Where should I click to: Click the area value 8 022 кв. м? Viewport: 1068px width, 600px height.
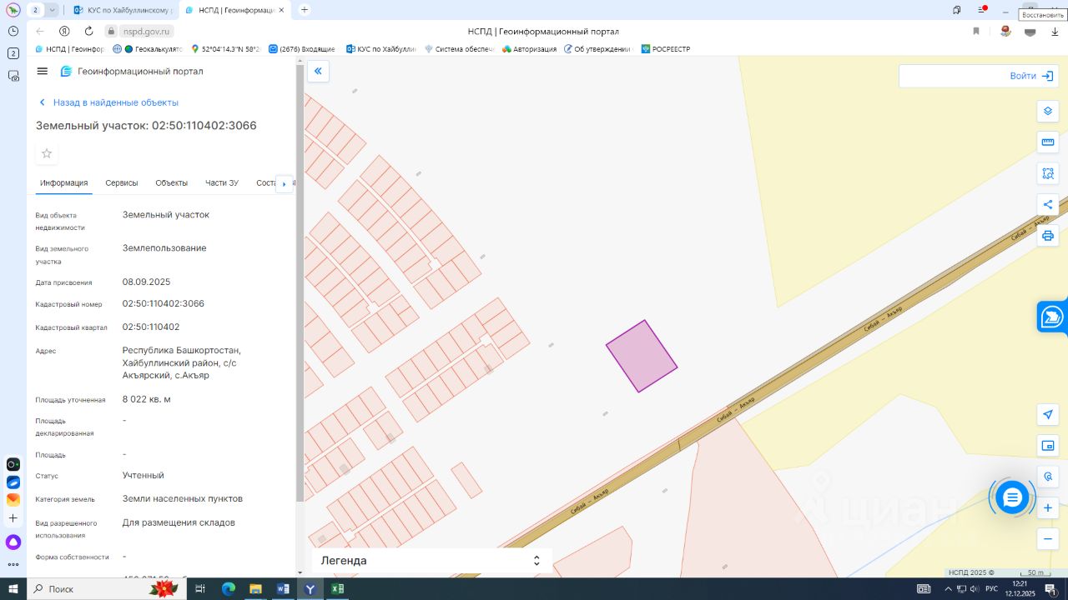point(147,400)
